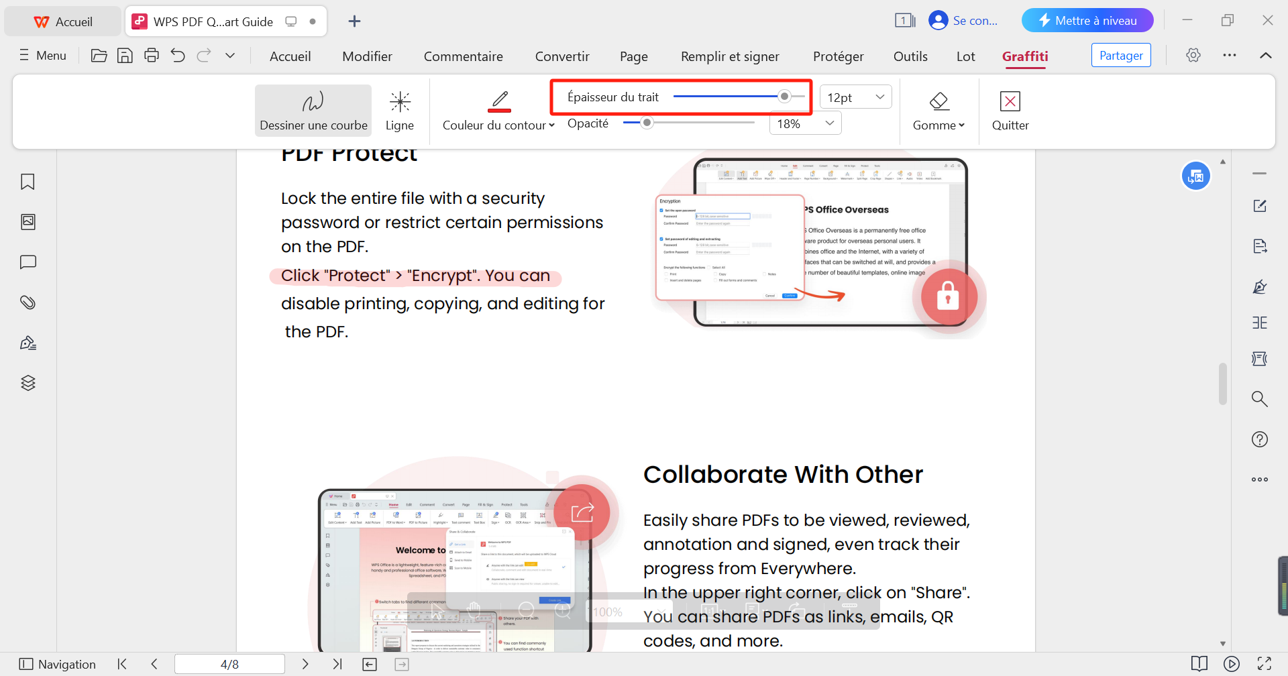The width and height of the screenshot is (1288, 676).
Task: Click the Mettre à niveau upgrade button
Action: click(1087, 20)
